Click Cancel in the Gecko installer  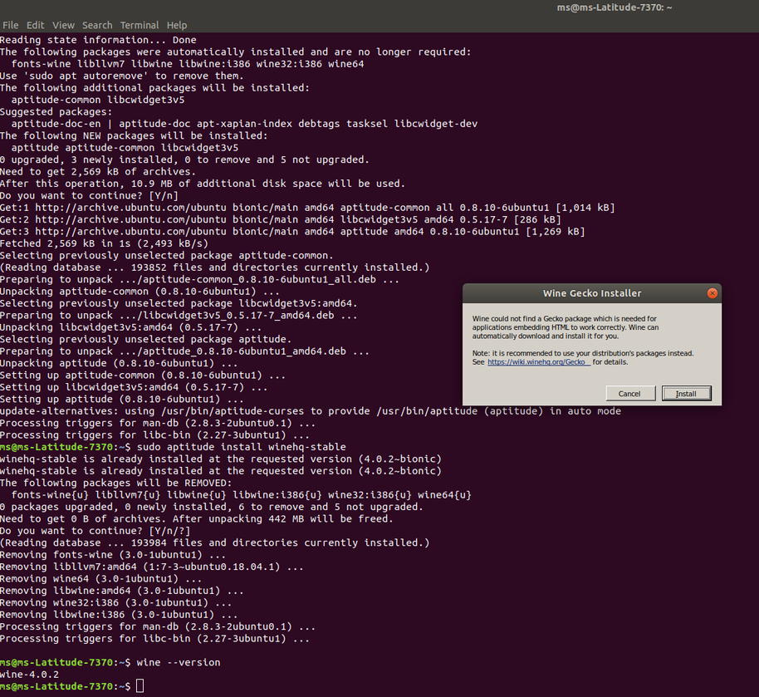[x=630, y=394]
